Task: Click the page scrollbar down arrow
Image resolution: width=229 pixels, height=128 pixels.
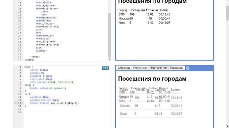Action: (x=227, y=126)
